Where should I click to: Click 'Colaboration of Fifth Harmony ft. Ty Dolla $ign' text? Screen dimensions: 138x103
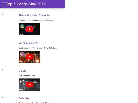pos(38,48)
